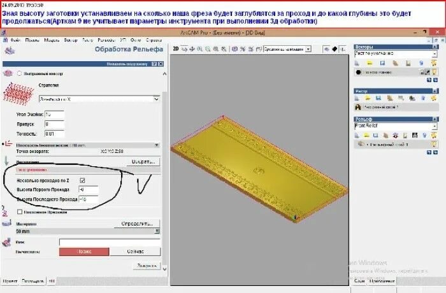This screenshot has height=293, width=446.
Task: Click the zoom out magnifier icon
Action: click(x=208, y=49)
